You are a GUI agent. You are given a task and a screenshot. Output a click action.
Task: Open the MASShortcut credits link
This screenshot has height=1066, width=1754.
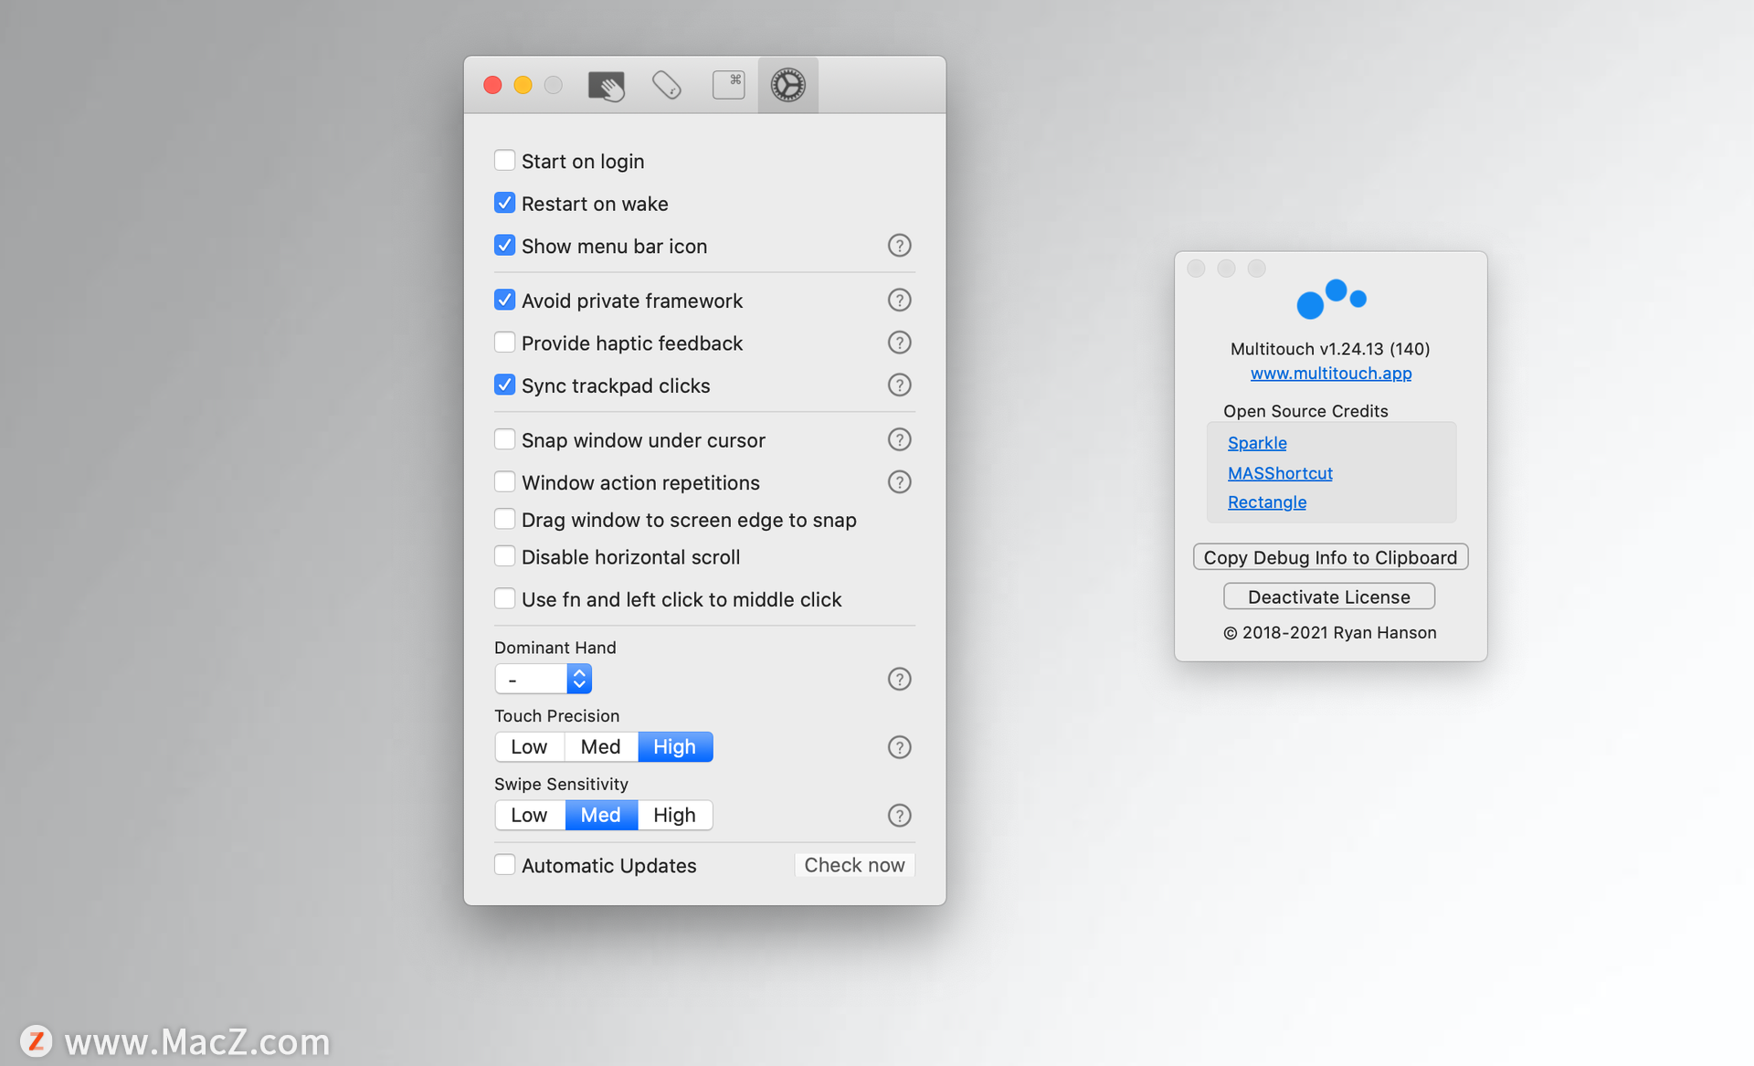coord(1280,473)
